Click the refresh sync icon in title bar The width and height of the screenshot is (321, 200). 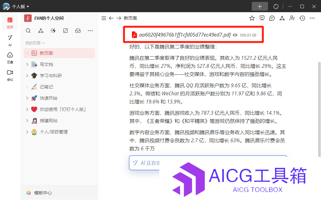click(276, 7)
